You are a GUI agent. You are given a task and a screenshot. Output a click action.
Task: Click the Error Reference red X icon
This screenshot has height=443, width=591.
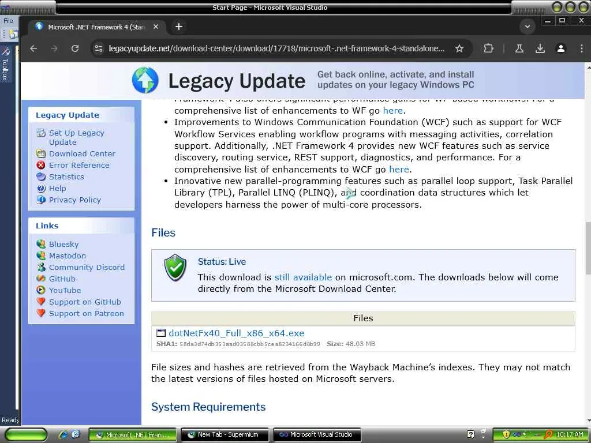click(41, 165)
